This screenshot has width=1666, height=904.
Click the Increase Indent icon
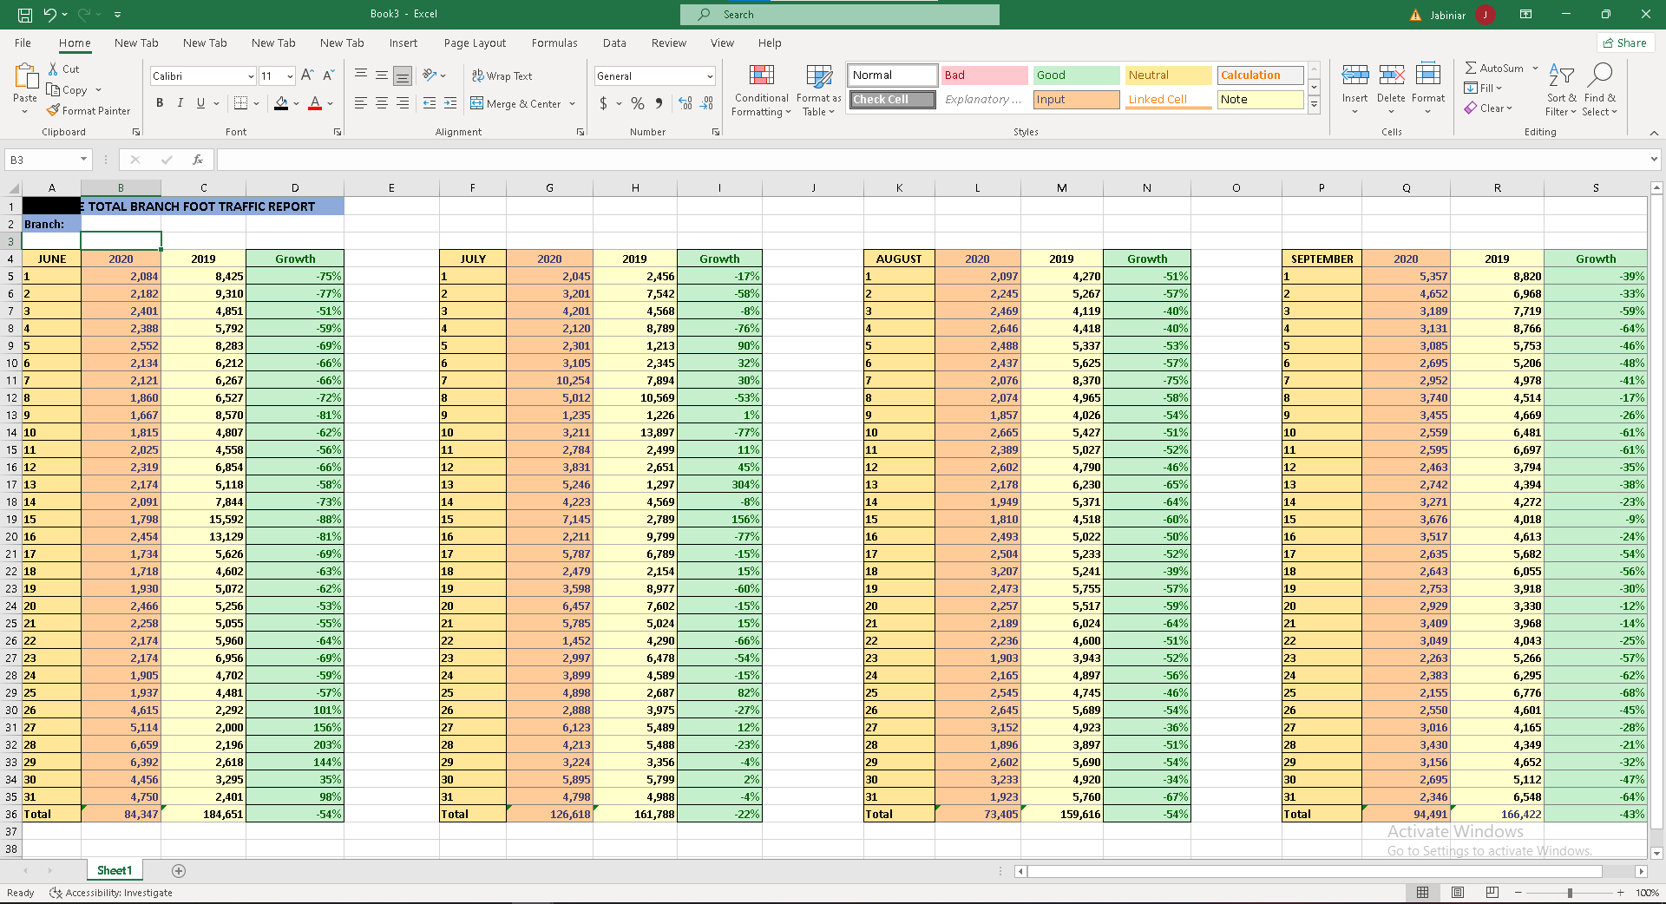(450, 103)
